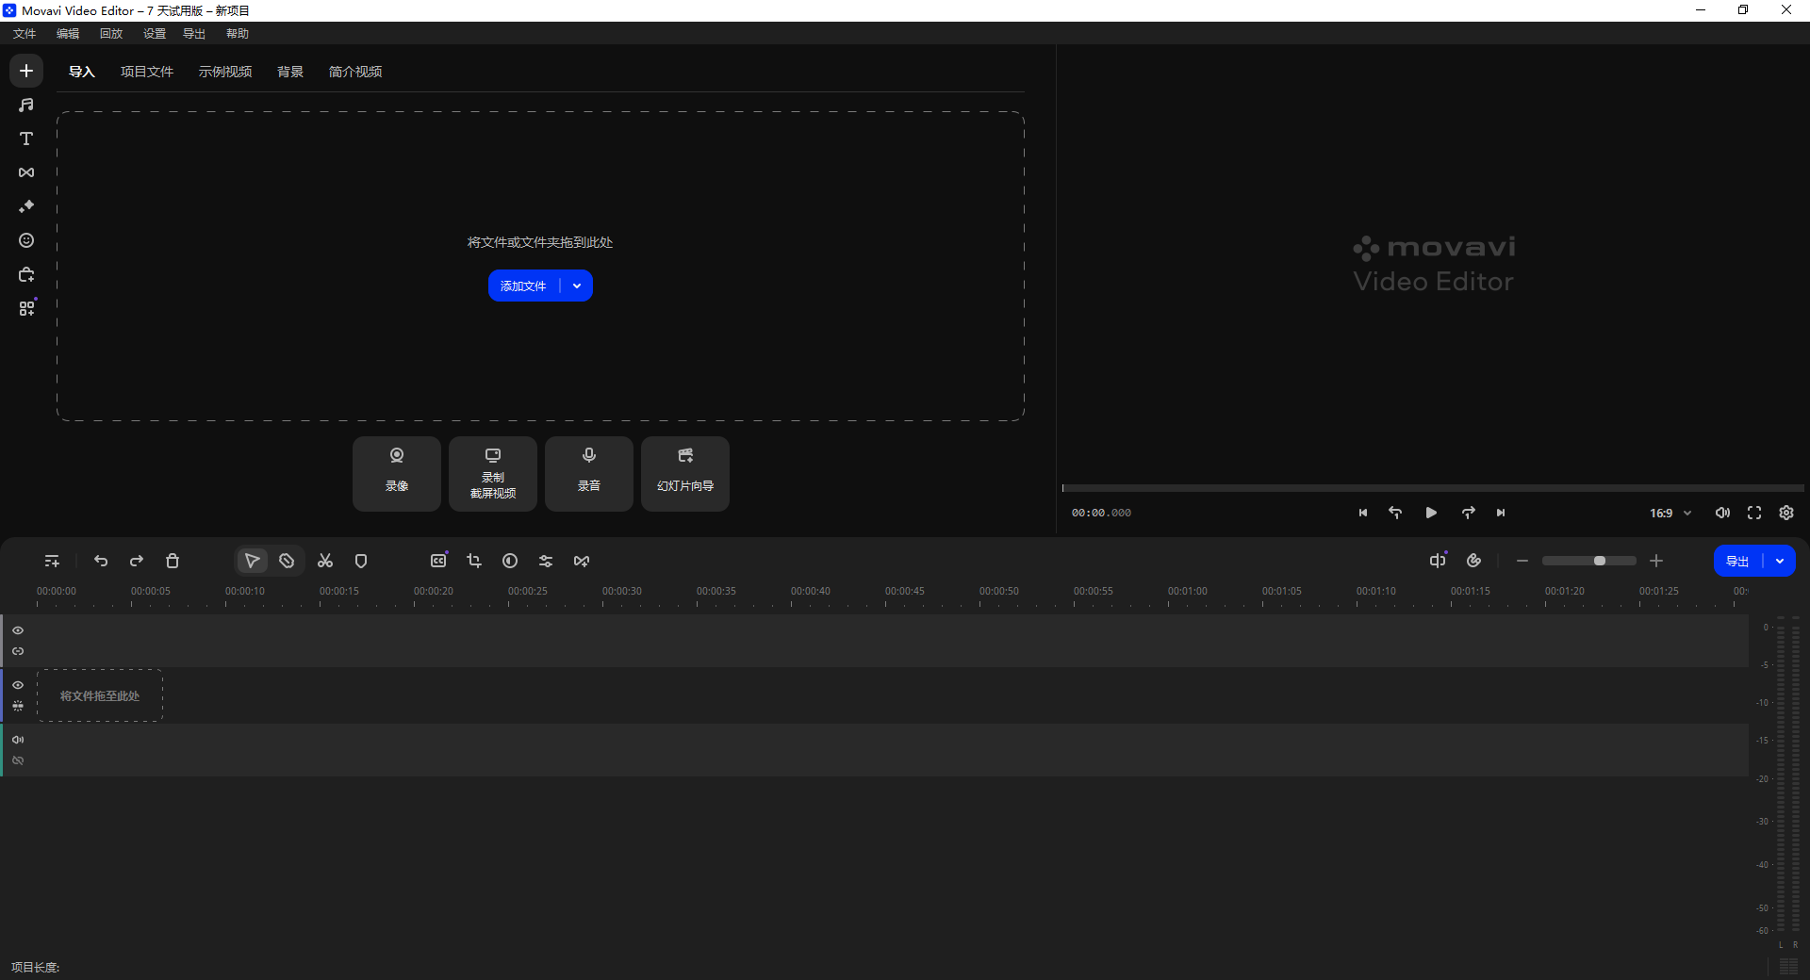The image size is (1810, 980).
Task: Open the effect store bag icon
Action: [26, 274]
